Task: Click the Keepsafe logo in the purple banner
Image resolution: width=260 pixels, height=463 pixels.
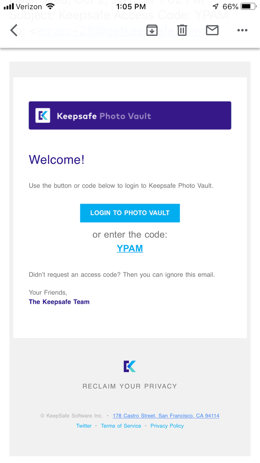Action: (43, 115)
